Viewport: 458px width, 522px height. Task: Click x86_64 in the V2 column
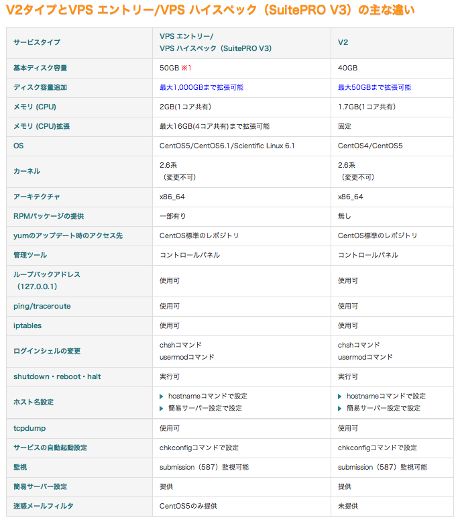coord(350,197)
